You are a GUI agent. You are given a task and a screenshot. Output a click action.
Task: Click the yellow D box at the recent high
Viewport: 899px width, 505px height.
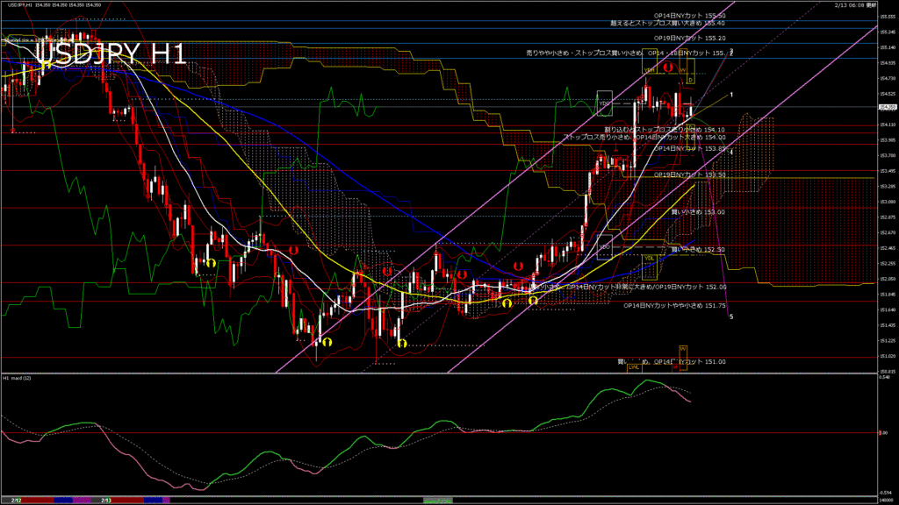coord(690,80)
